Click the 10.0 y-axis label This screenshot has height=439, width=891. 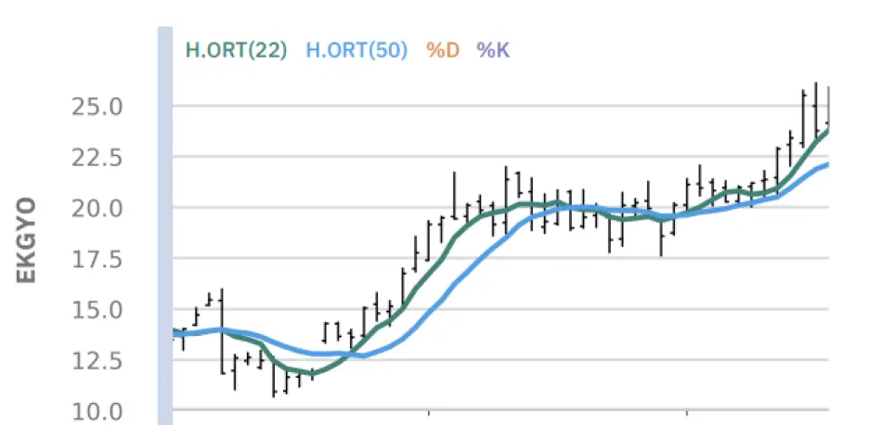pos(97,410)
